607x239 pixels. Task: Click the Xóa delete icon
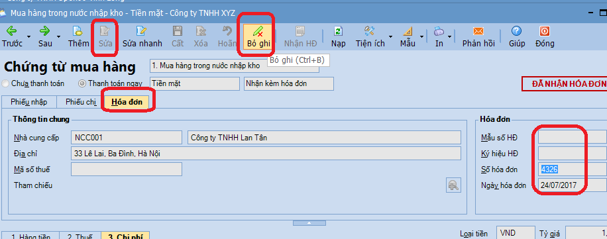[201, 36]
